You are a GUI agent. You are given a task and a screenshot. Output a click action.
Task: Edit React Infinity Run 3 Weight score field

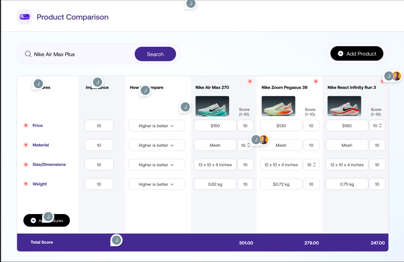pyautogui.click(x=377, y=184)
